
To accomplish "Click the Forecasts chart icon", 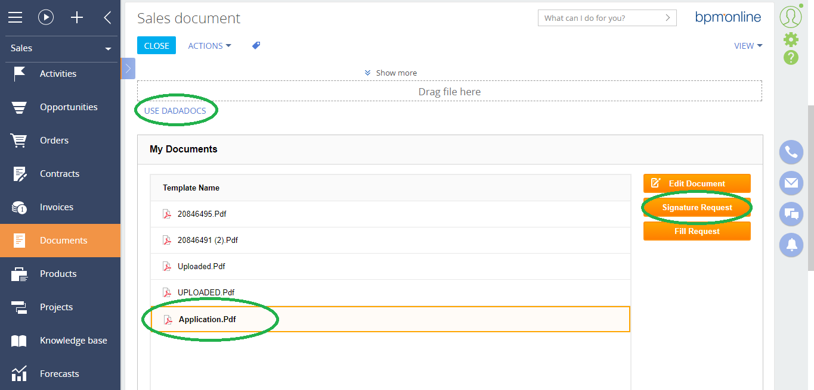I will coord(19,373).
